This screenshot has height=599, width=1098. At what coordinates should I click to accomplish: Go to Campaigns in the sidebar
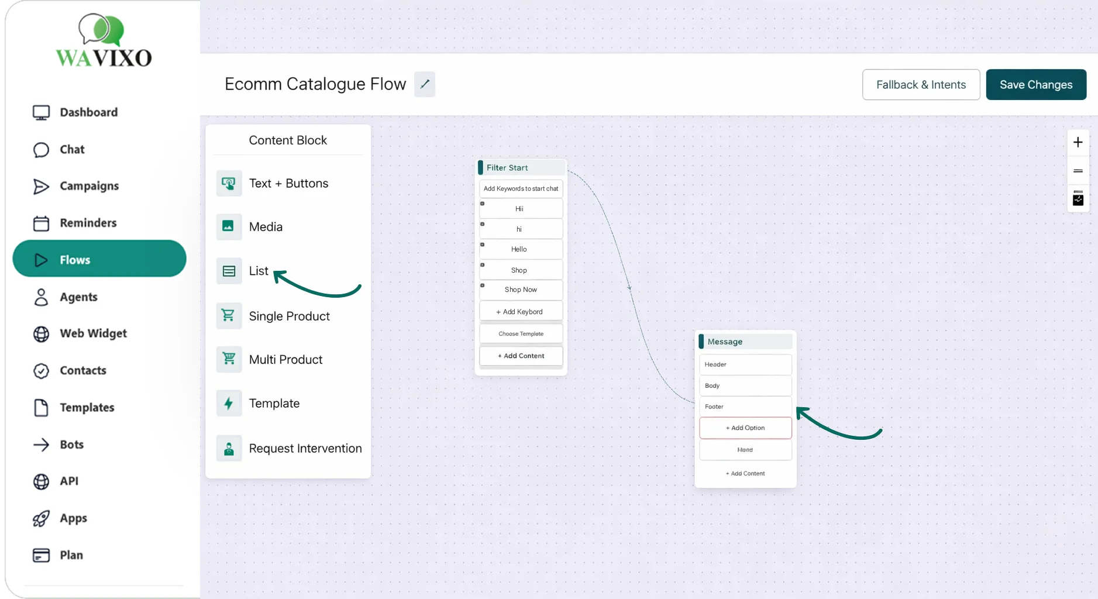[89, 186]
